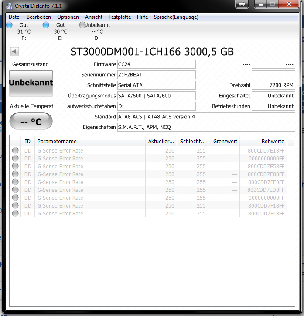The height and width of the screenshot is (316, 304).
Task: Click the Eigenschaften S.M.A.R.T., APM, NCQ field
Action: point(206,127)
